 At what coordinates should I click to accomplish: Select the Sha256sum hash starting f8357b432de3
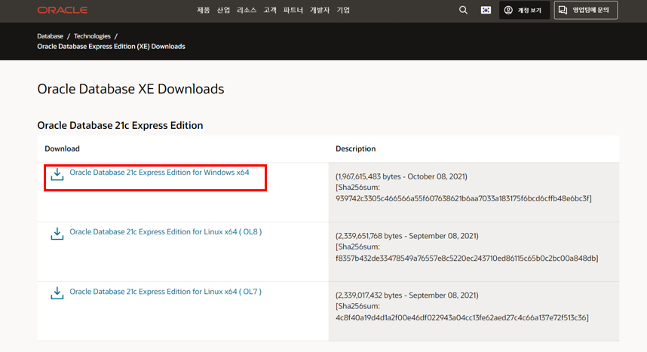(x=467, y=259)
